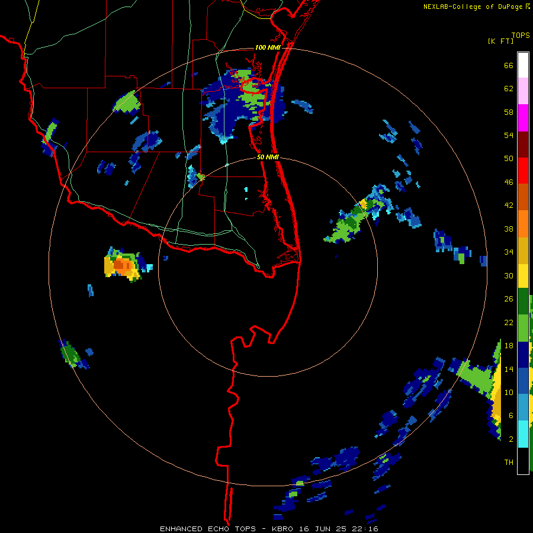This screenshot has width=533, height=533.
Task: Click the 50 legend scale value
Action: click(509, 159)
